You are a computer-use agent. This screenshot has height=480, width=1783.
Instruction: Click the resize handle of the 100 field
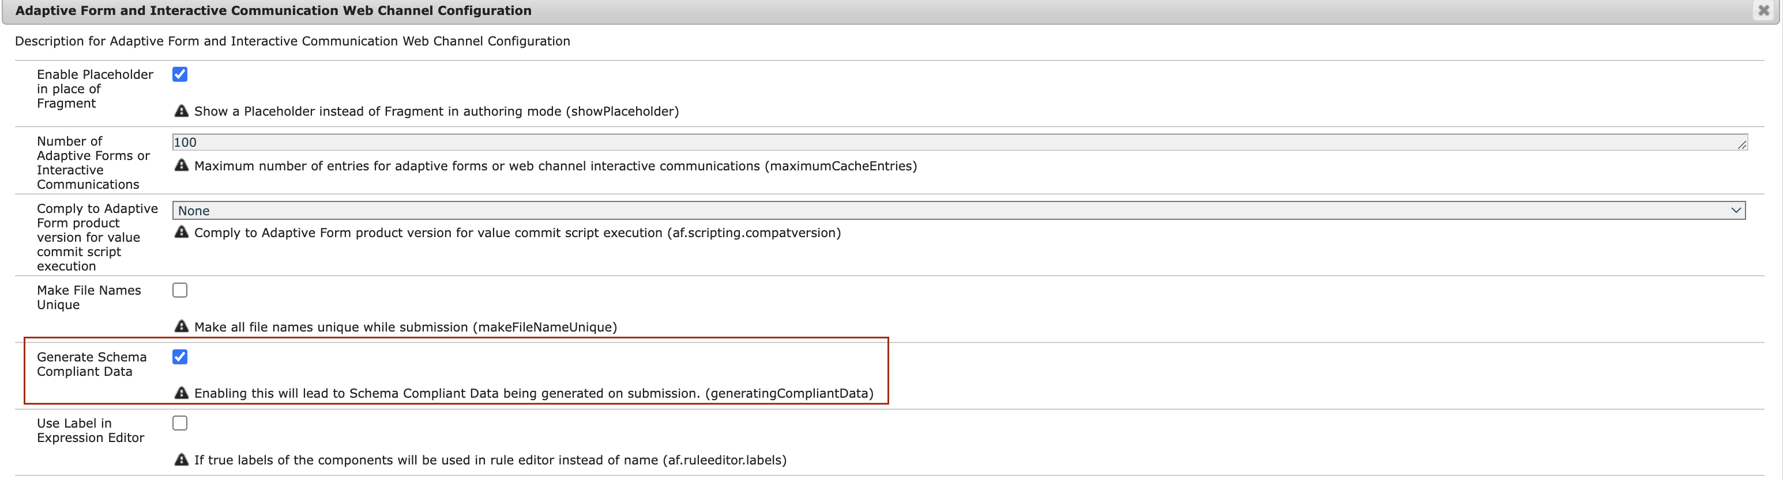(x=1742, y=145)
